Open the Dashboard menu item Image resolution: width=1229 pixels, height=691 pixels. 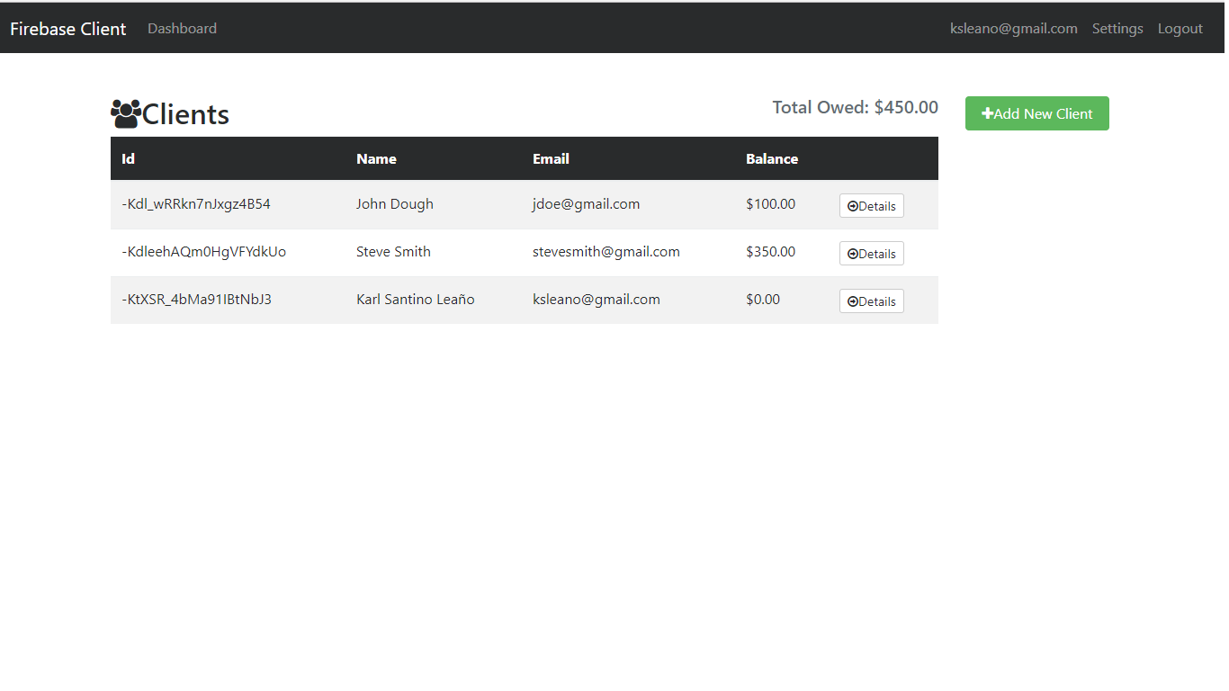(x=182, y=28)
